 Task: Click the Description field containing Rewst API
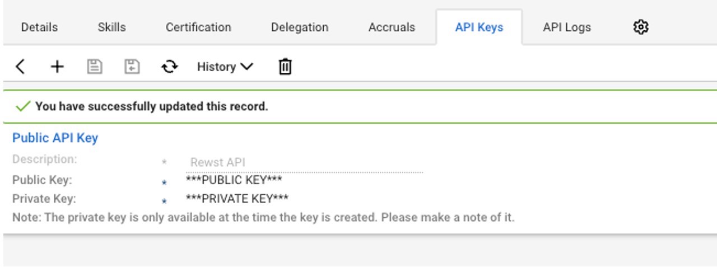tap(305, 163)
